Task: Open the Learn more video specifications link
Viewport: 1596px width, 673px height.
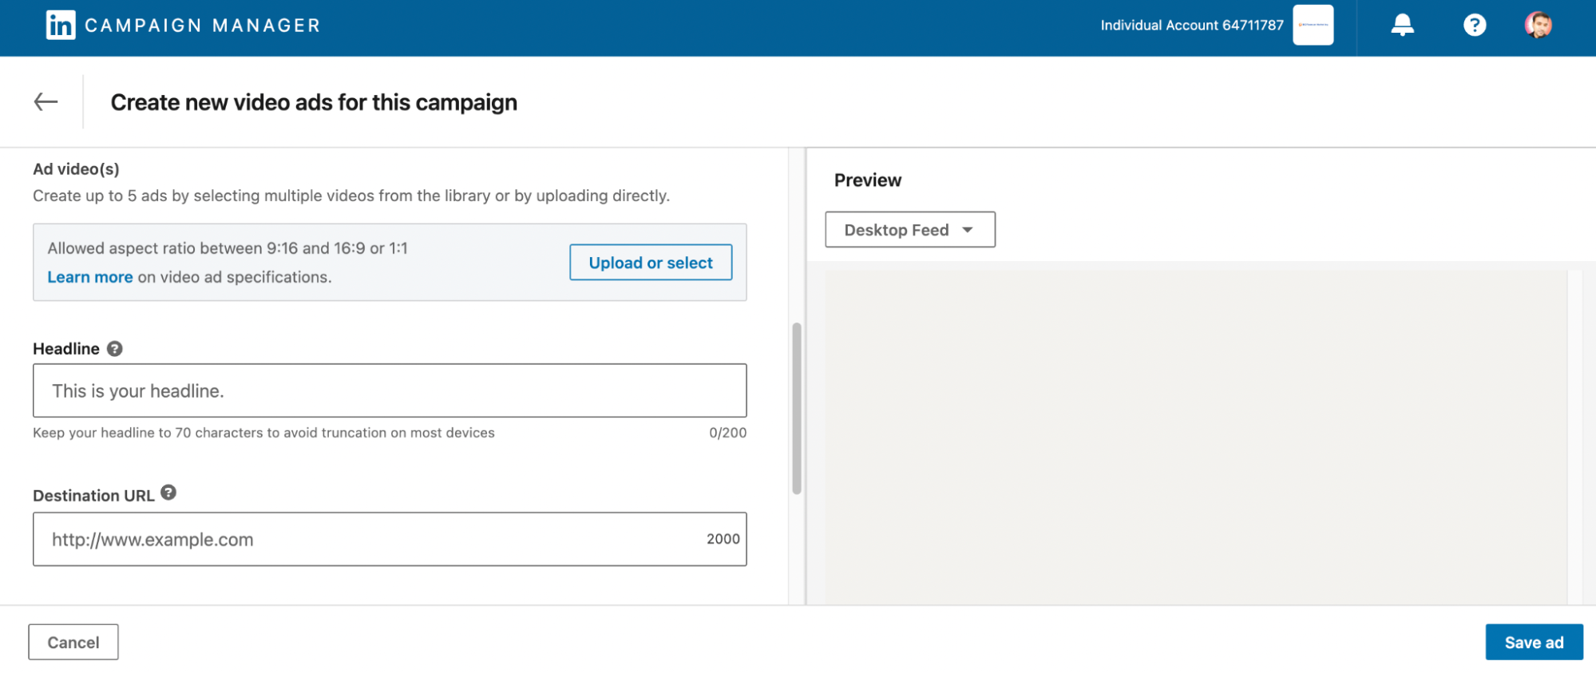Action: click(90, 277)
